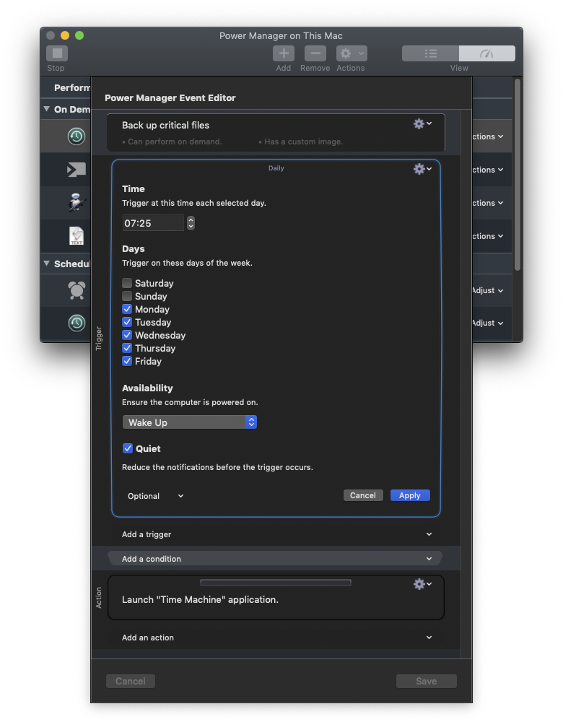The width and height of the screenshot is (563, 722).
Task: Uncheck the Thursday checkbox
Action: click(127, 348)
